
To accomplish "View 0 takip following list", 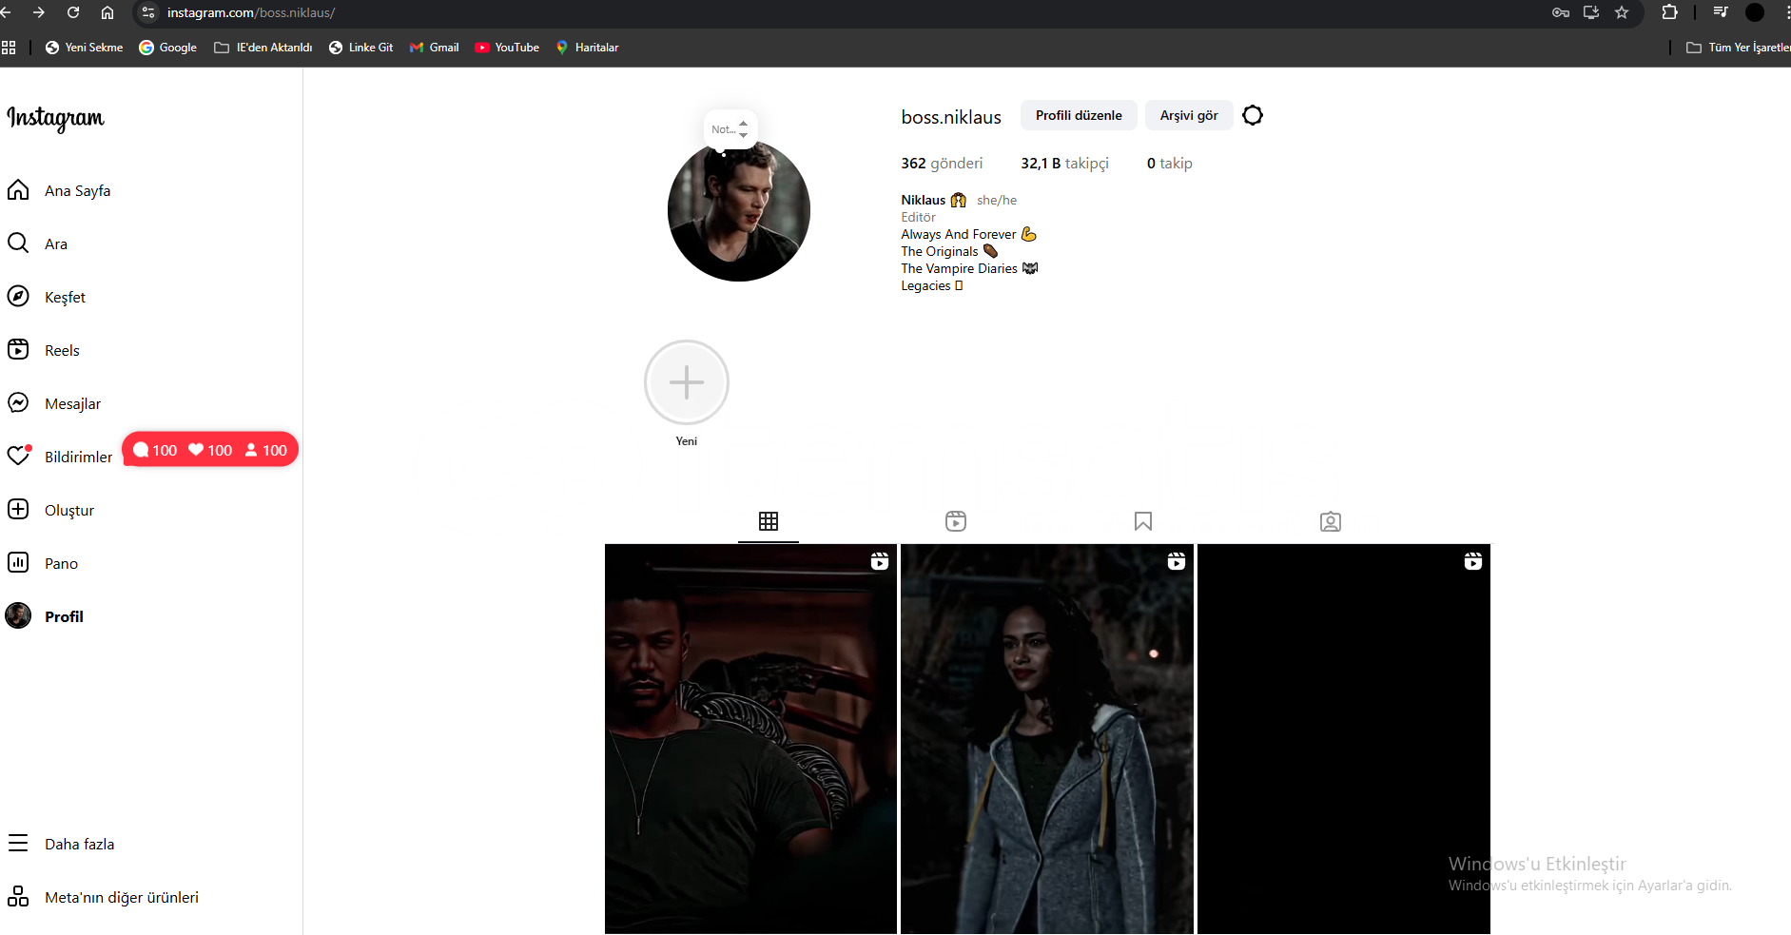I will (x=1169, y=164).
